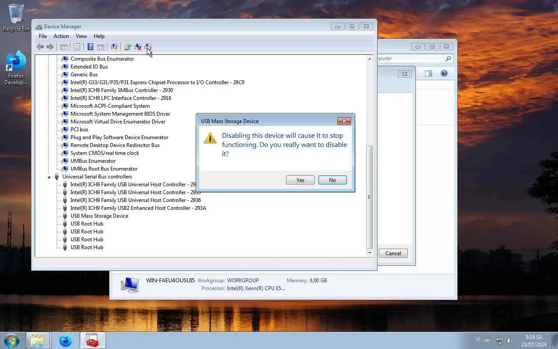This screenshot has height=349, width=558.
Task: Select PCI bus
Action: pyautogui.click(x=79, y=130)
